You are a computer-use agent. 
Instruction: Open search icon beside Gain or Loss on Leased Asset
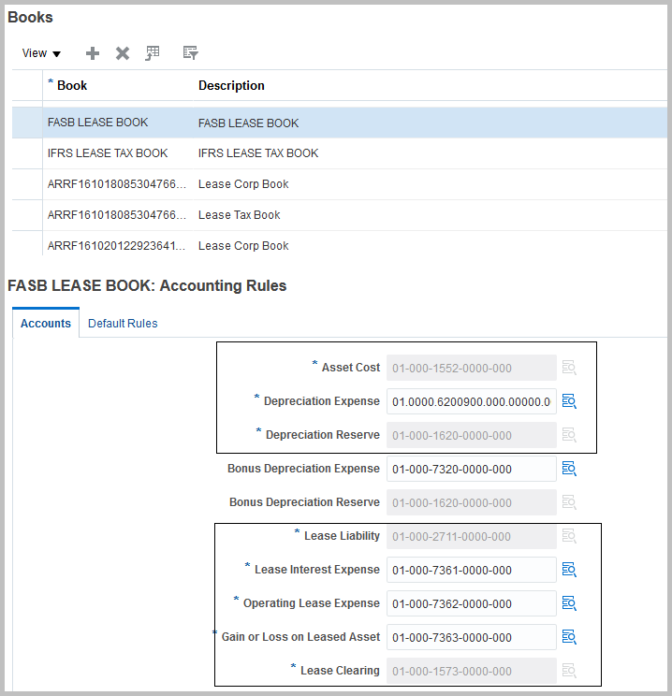pyautogui.click(x=569, y=637)
